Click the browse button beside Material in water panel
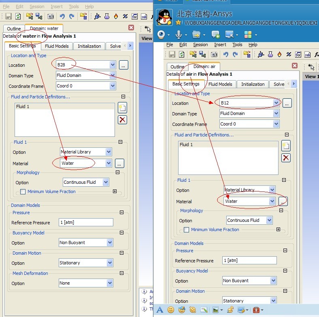The height and width of the screenshot is (317, 319). coord(119,164)
